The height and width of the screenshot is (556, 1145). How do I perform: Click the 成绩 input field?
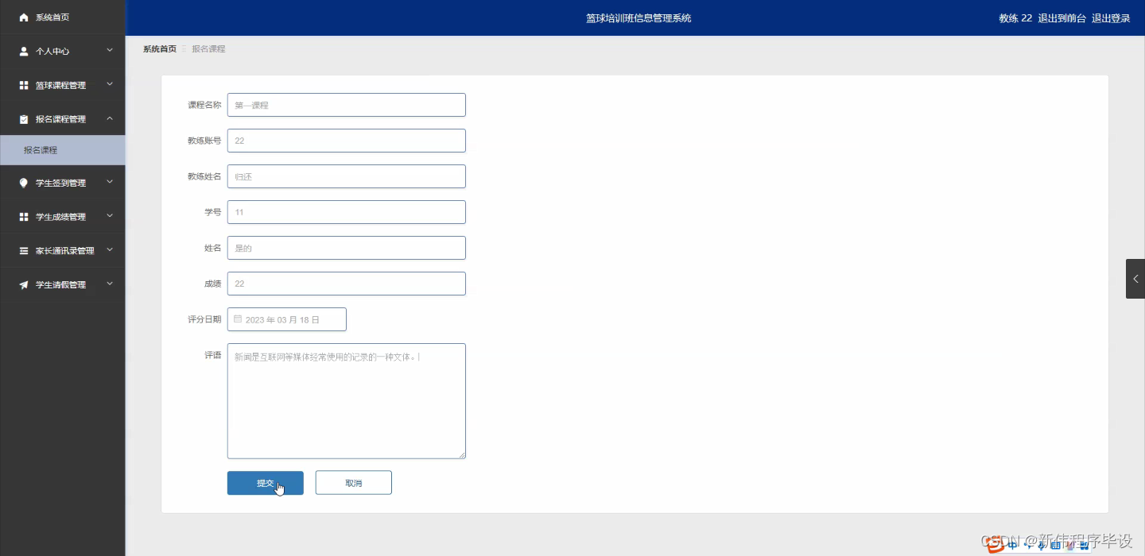point(347,284)
